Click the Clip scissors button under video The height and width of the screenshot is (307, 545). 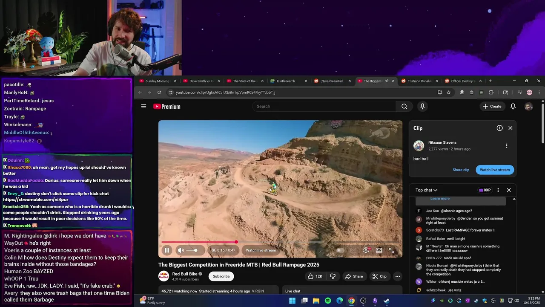[379, 276]
